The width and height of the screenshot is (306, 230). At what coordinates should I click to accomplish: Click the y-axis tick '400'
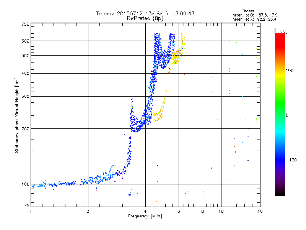26,73
